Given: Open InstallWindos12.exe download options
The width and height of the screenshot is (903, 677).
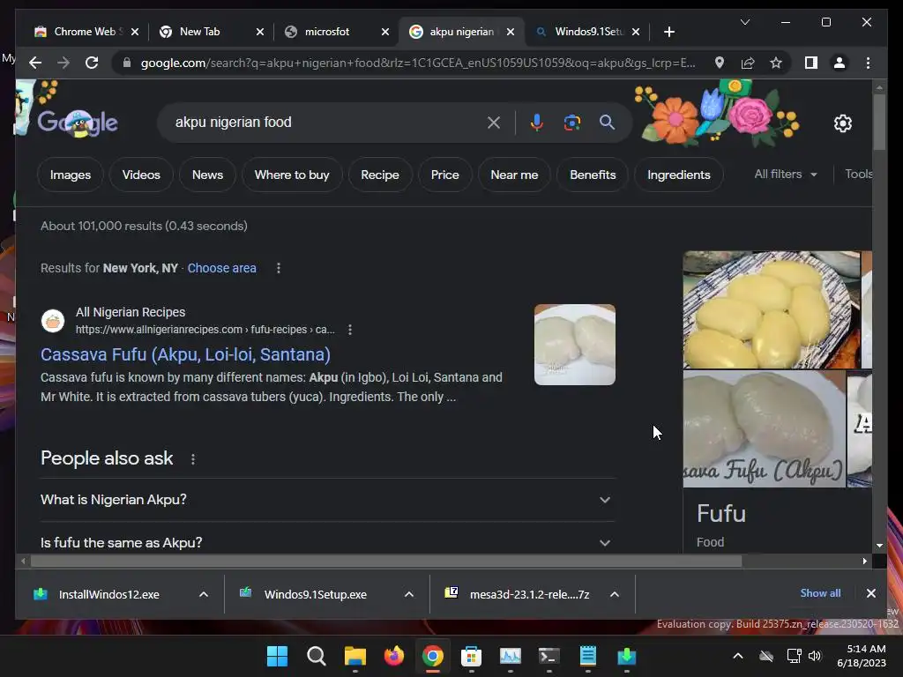Looking at the screenshot, I should pyautogui.click(x=204, y=595).
